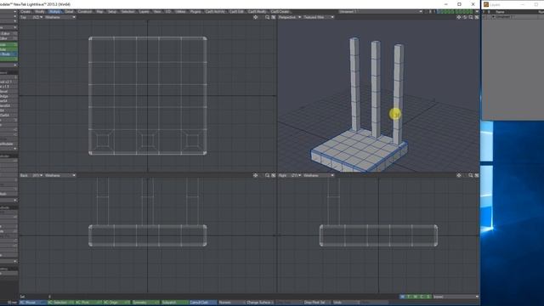Click the zoom magnifier icon of the Top viewport
This screenshot has height=306, width=544.
(x=267, y=17)
